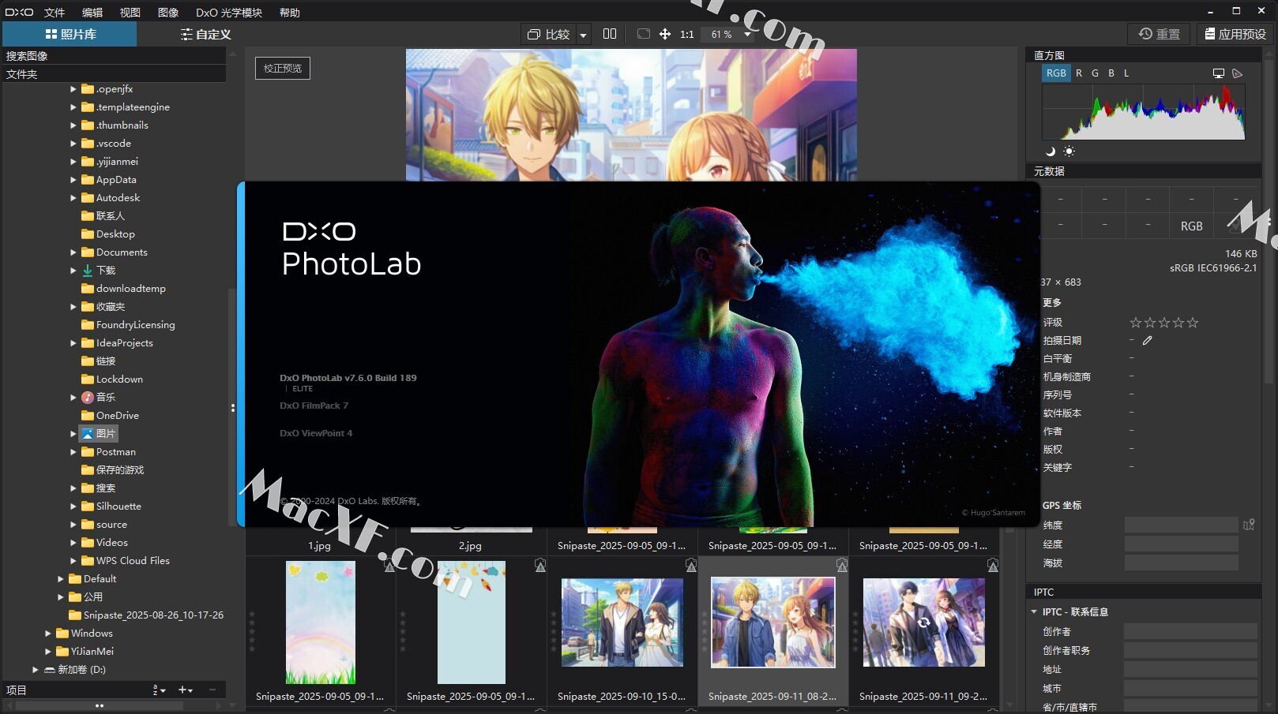Screen dimensions: 1278x714
Task: Open the 比较 dropdown arrow
Action: tap(583, 35)
